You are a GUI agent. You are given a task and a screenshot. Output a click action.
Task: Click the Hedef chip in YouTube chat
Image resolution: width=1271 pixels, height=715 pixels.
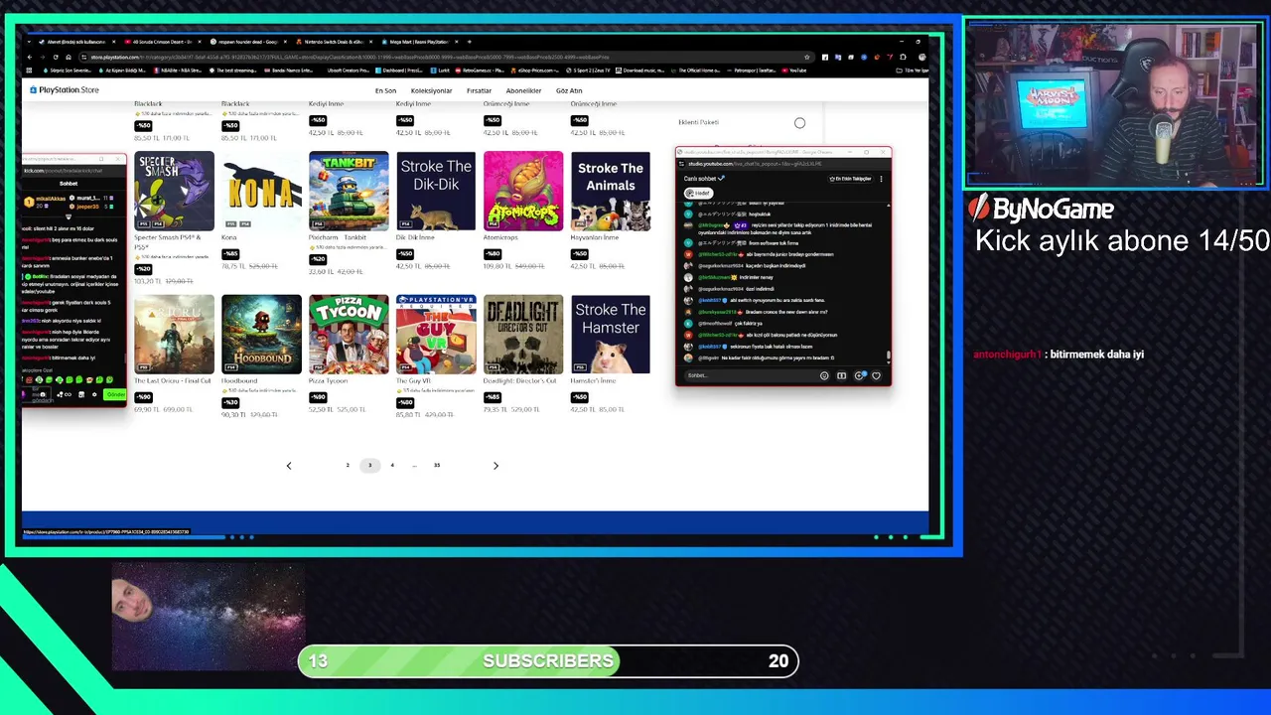(699, 193)
